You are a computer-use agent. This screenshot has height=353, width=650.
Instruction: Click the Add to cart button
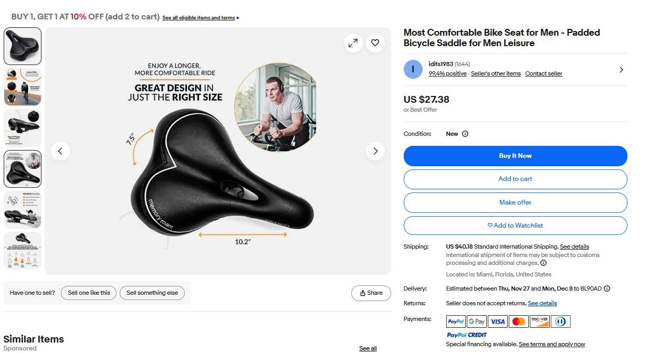(515, 179)
